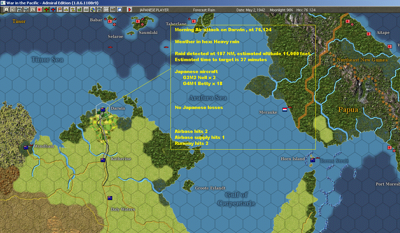This screenshot has width=400, height=233.
Task: Click the OP toolbar button
Action: 106,10
